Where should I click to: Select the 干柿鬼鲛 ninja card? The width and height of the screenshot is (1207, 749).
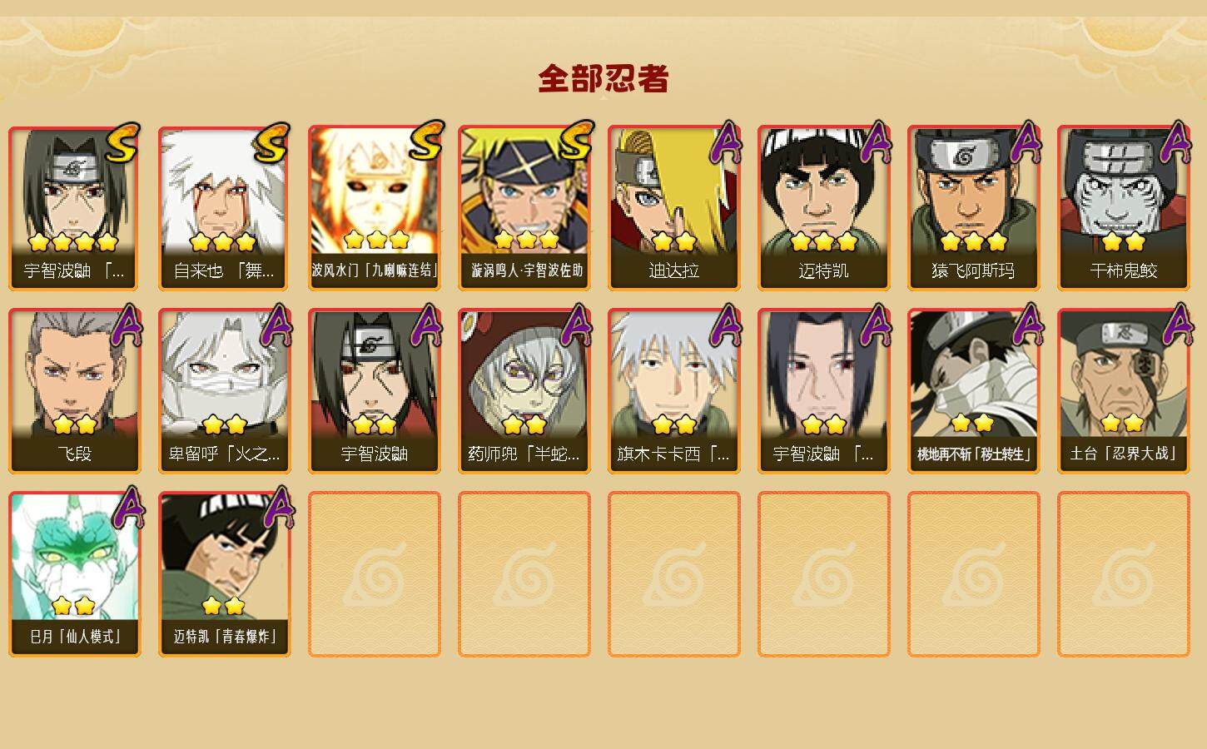(1123, 208)
